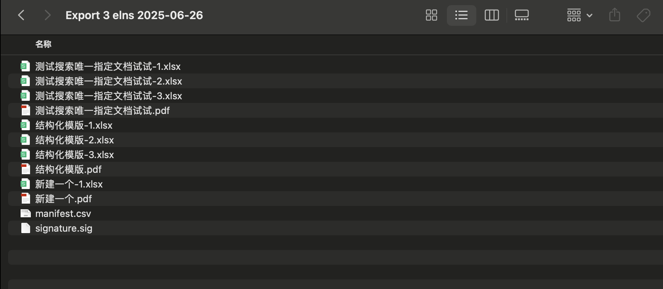Select 测试搜索唯一指定文档试试-3.xlsx file
Viewport: 663px width, 289px height.
point(108,96)
